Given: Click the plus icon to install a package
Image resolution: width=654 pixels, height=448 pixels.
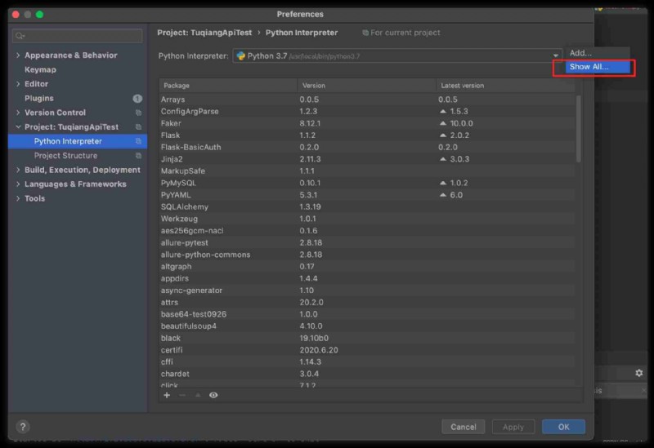Looking at the screenshot, I should (x=167, y=395).
